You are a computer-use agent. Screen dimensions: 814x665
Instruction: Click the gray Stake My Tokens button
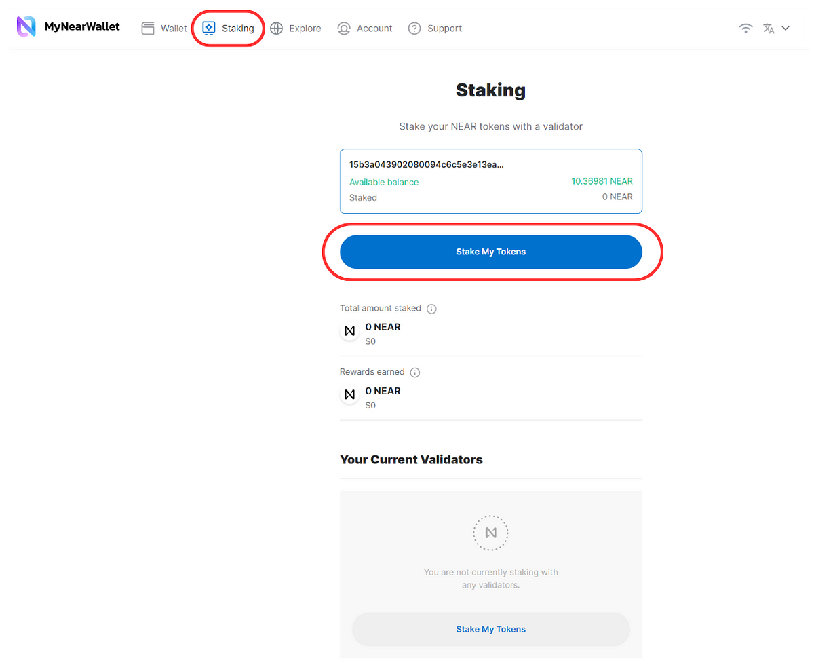(x=490, y=629)
